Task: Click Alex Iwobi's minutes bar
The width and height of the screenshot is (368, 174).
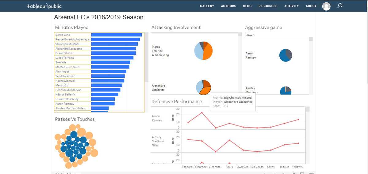Action: tap(109, 72)
